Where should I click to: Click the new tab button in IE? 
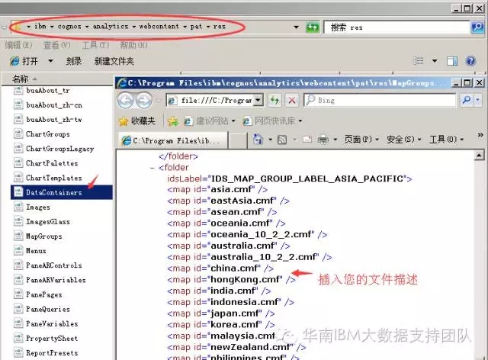238,141
